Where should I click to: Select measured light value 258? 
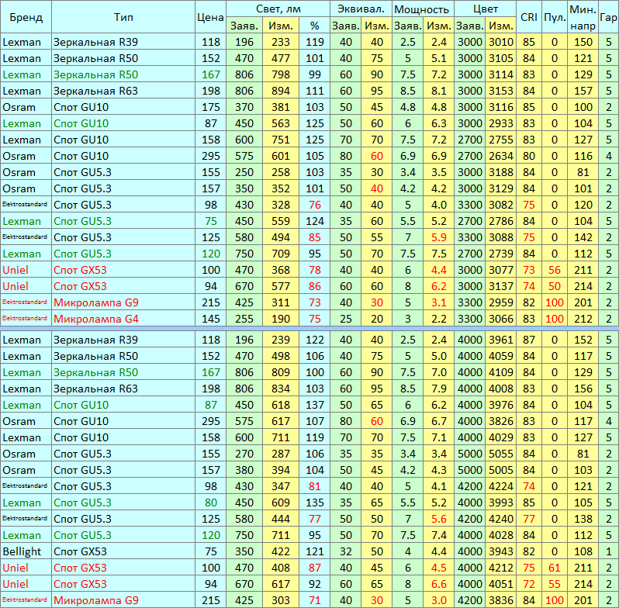281,172
